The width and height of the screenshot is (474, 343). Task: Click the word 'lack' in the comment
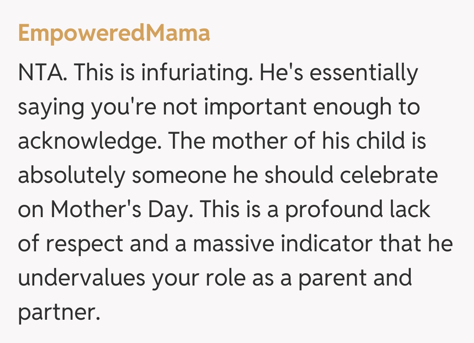coord(410,210)
